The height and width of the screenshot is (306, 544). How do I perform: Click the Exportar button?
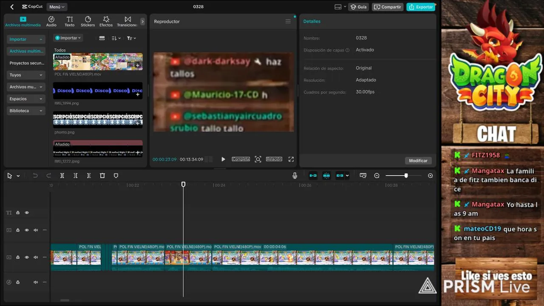(421, 7)
